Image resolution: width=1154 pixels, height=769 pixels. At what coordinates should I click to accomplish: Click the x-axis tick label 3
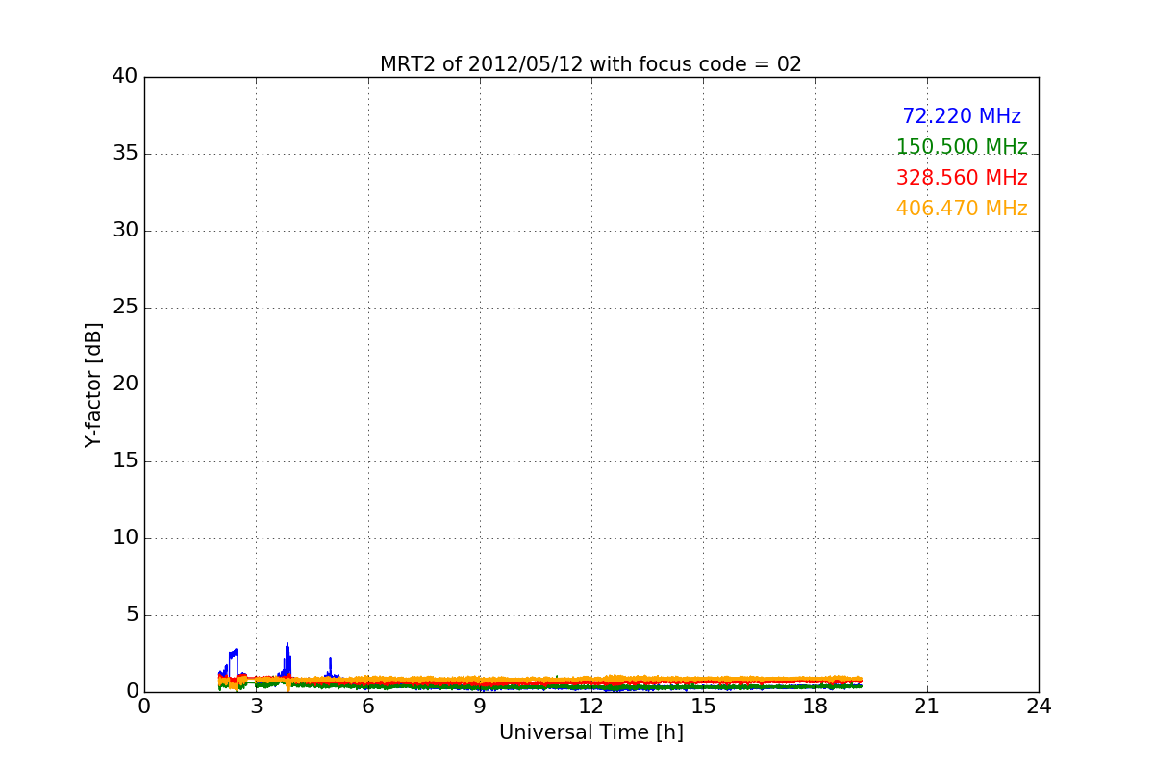[256, 707]
